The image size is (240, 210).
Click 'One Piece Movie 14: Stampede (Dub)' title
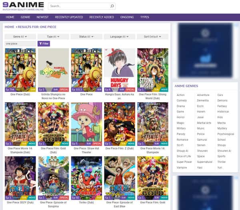point(20,150)
